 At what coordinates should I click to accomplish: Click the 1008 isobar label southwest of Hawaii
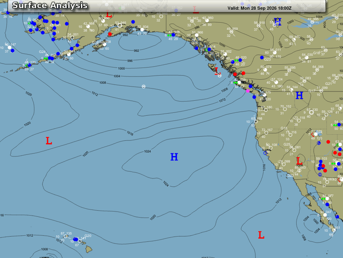[44, 249]
